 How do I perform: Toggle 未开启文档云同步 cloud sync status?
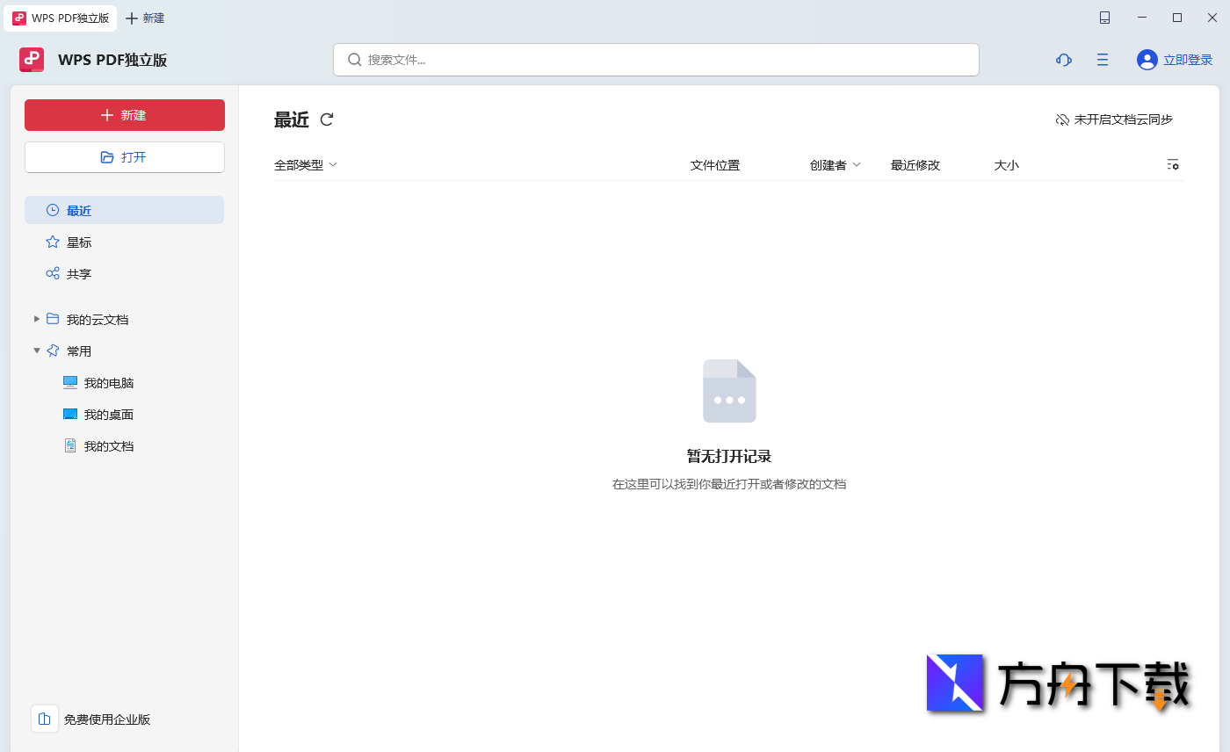click(x=1112, y=119)
